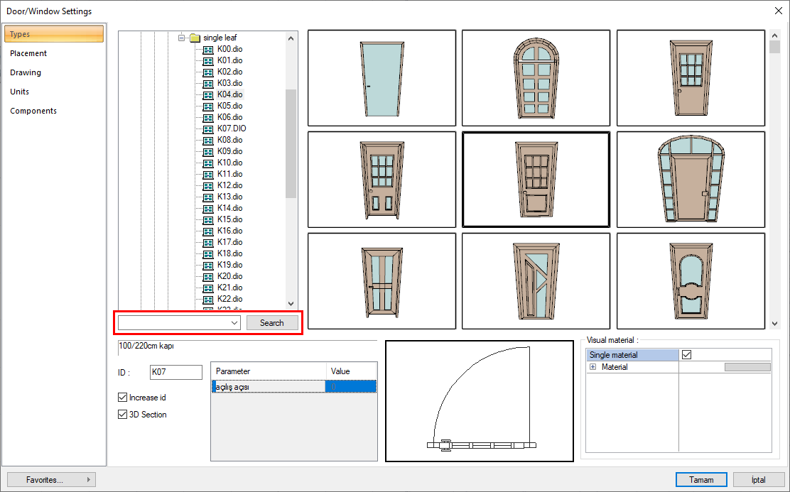Click the gray Material color swatch

point(747,367)
